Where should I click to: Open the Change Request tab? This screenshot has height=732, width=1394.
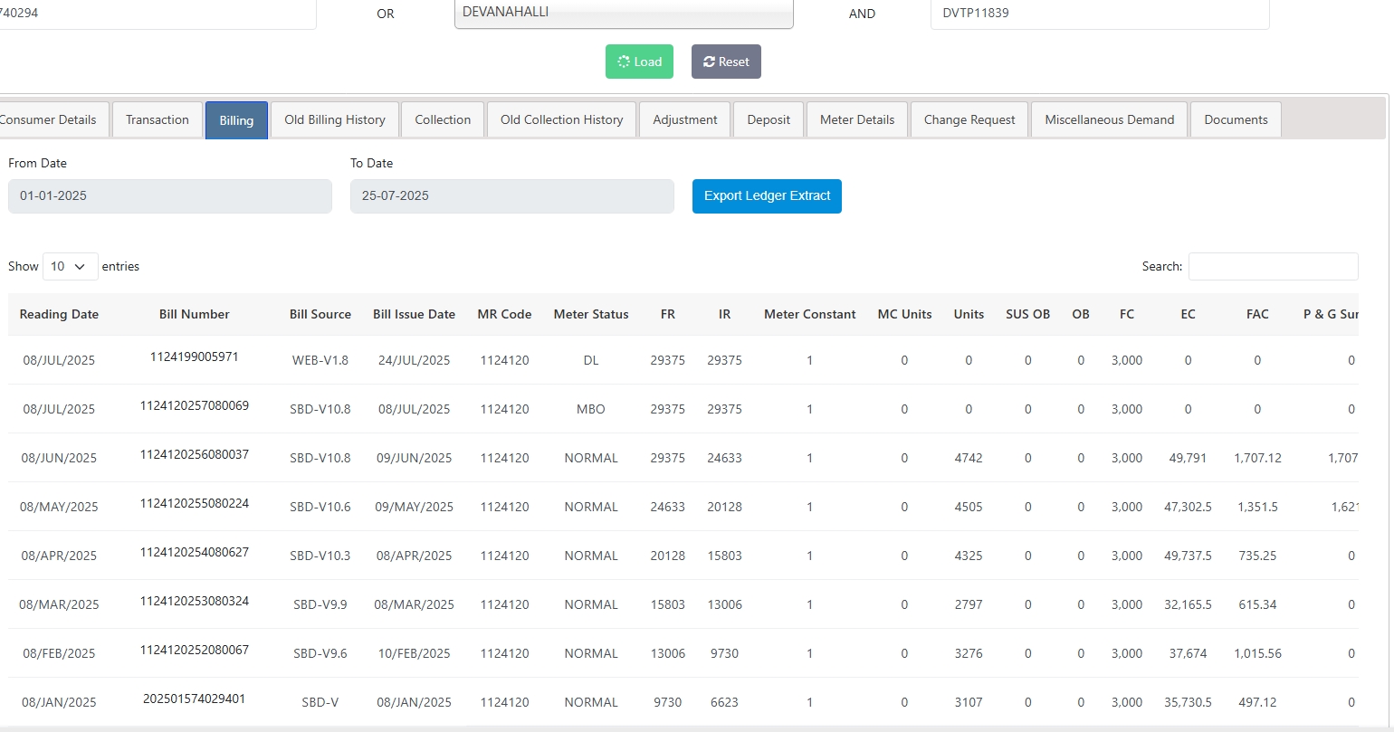[969, 119]
